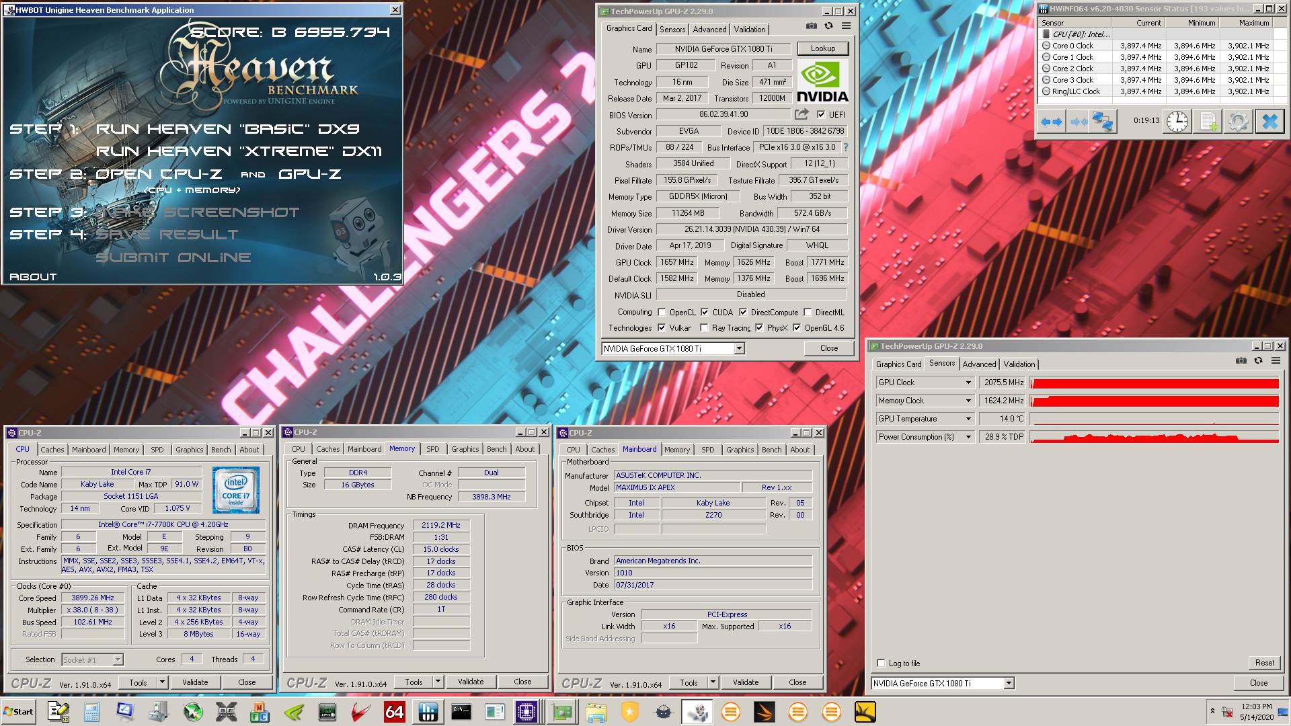
Task: Open SPD tab in CPU-Z Memory window
Action: [x=432, y=449]
